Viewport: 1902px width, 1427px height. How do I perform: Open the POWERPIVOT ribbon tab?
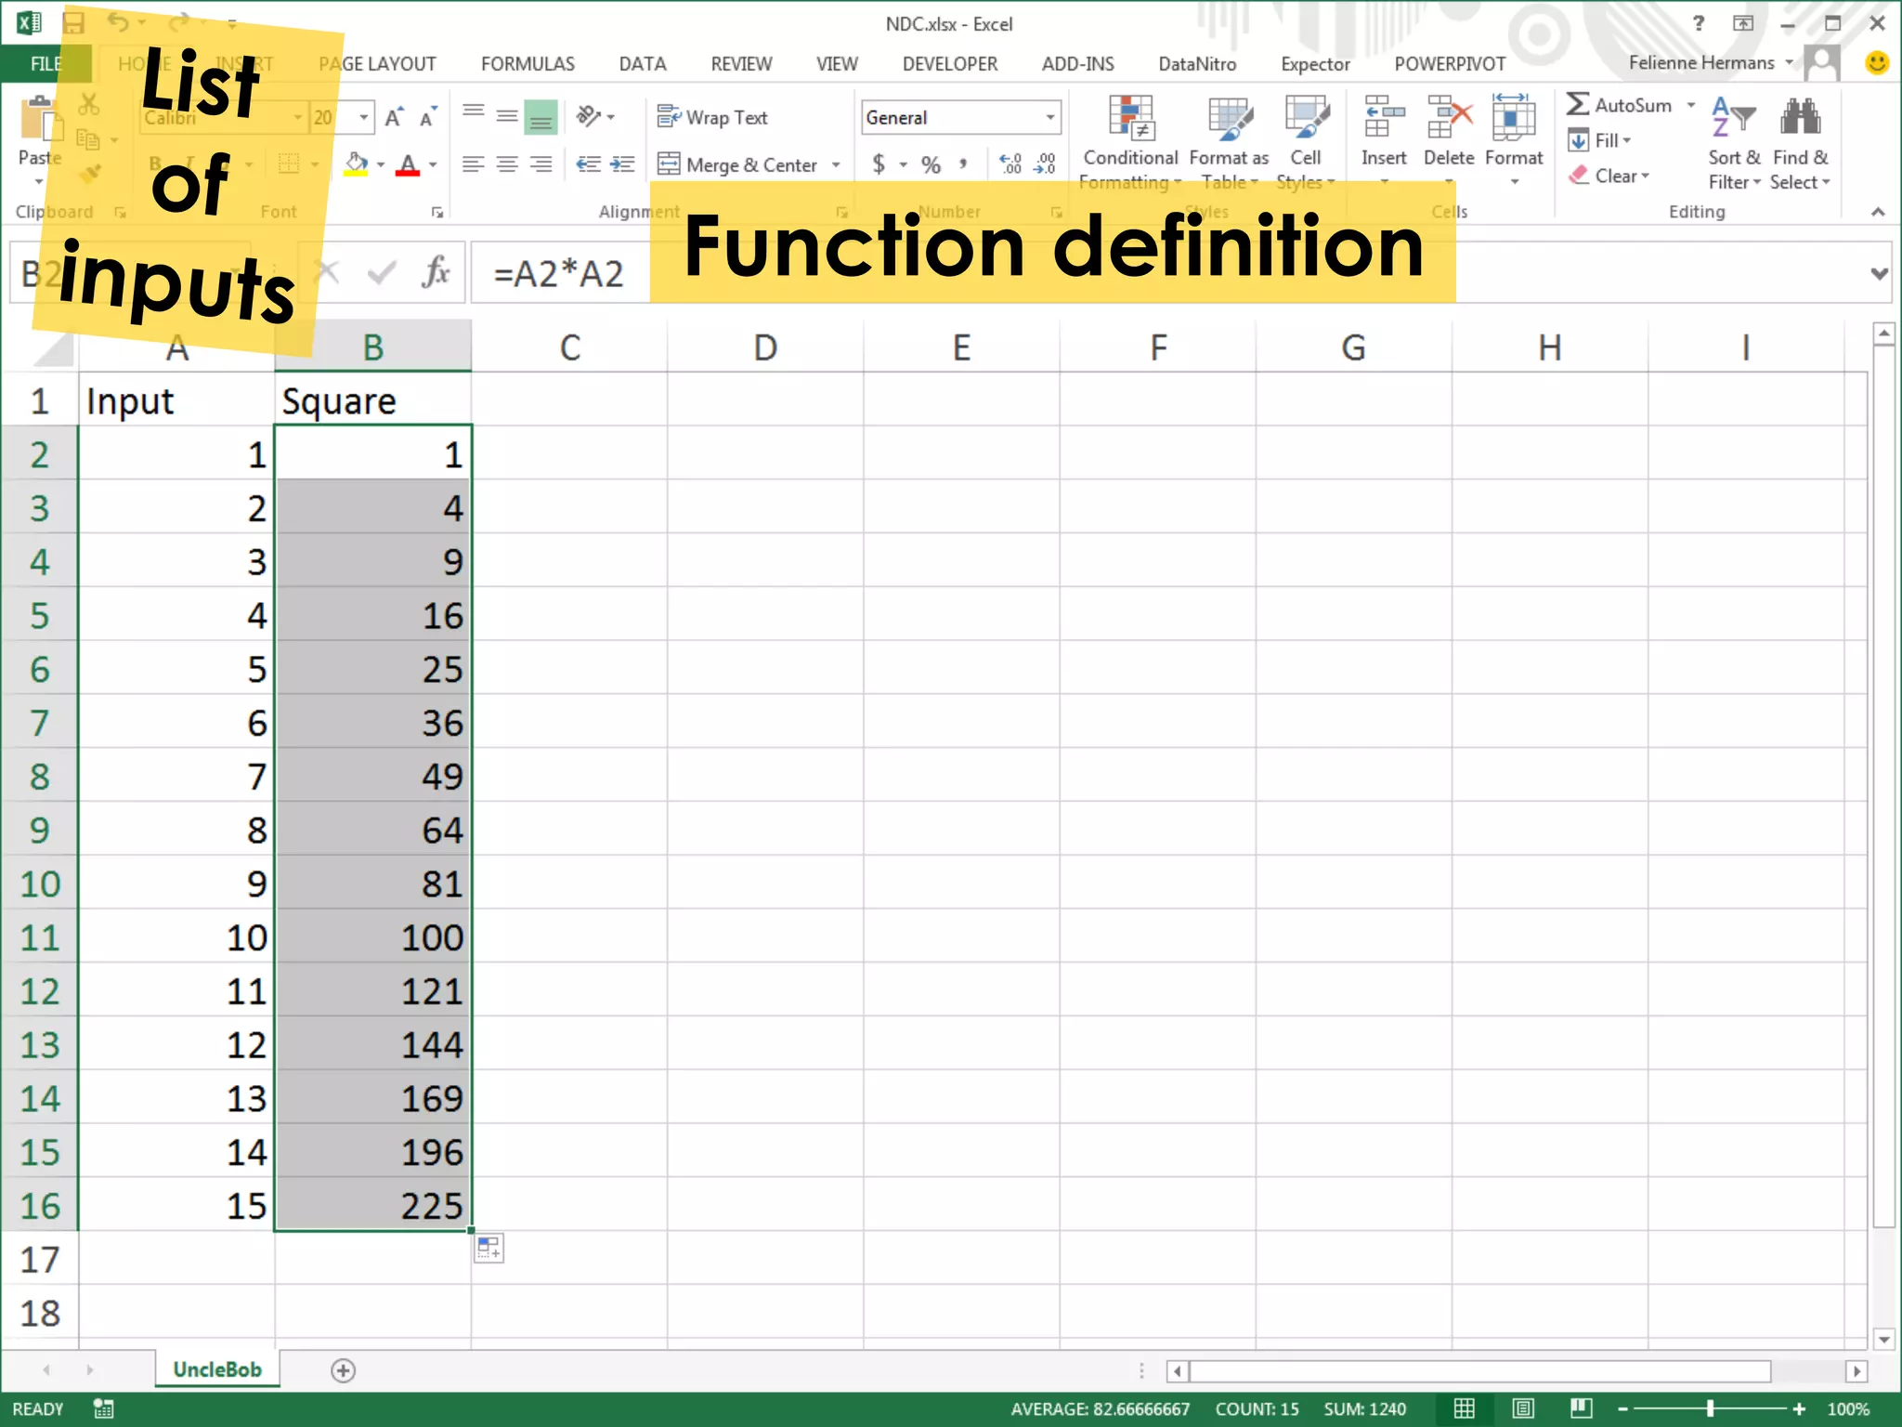click(x=1450, y=64)
